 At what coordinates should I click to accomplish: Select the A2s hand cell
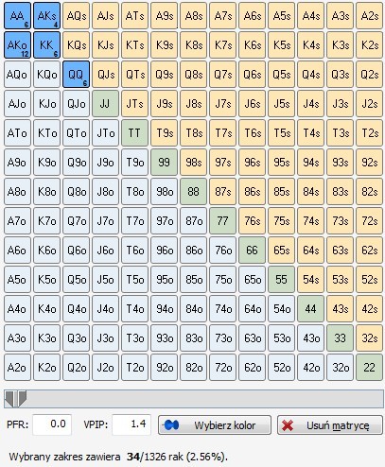coord(369,16)
